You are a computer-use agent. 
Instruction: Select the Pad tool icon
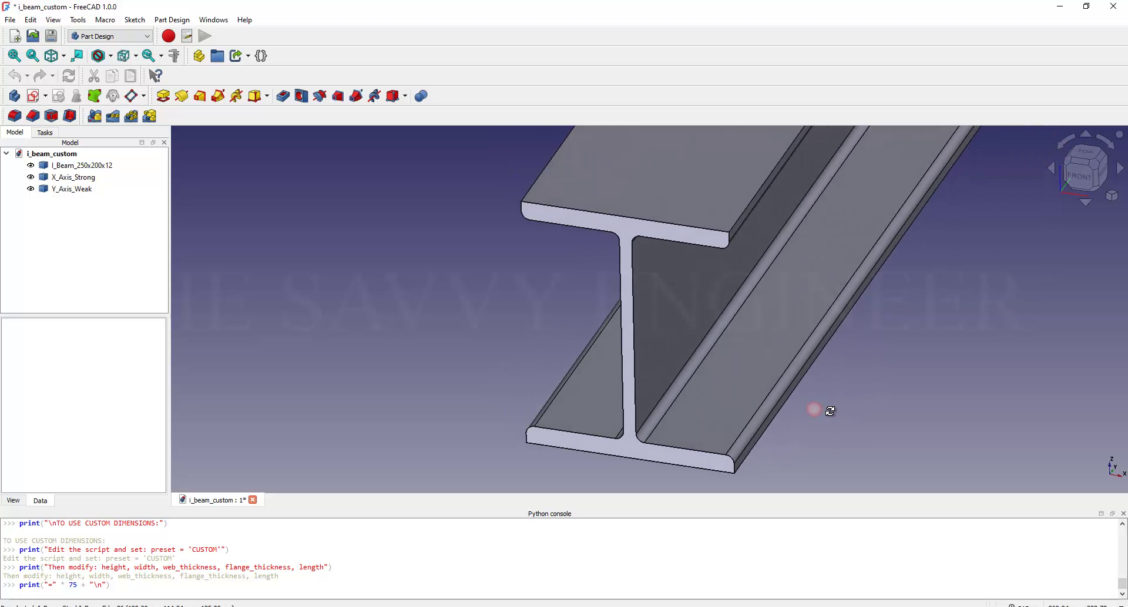[163, 96]
